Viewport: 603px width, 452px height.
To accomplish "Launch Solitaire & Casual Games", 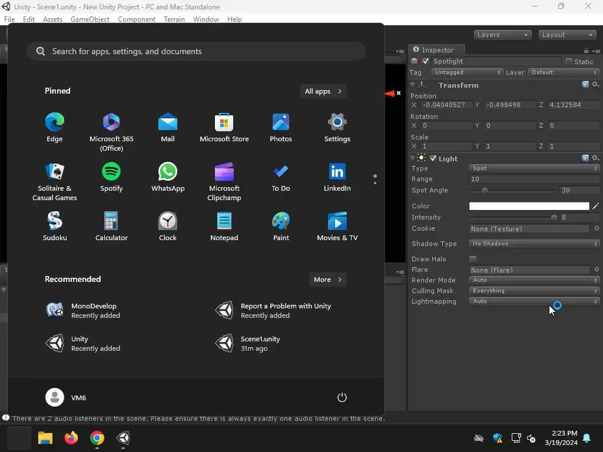I will 55,182.
